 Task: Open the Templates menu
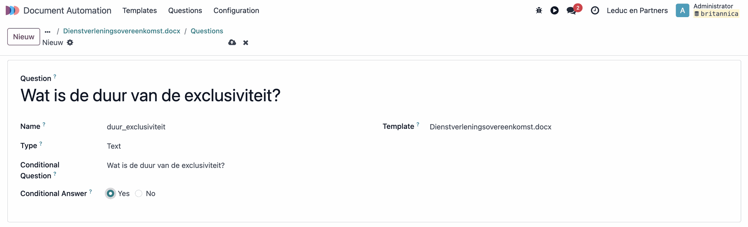point(139,11)
